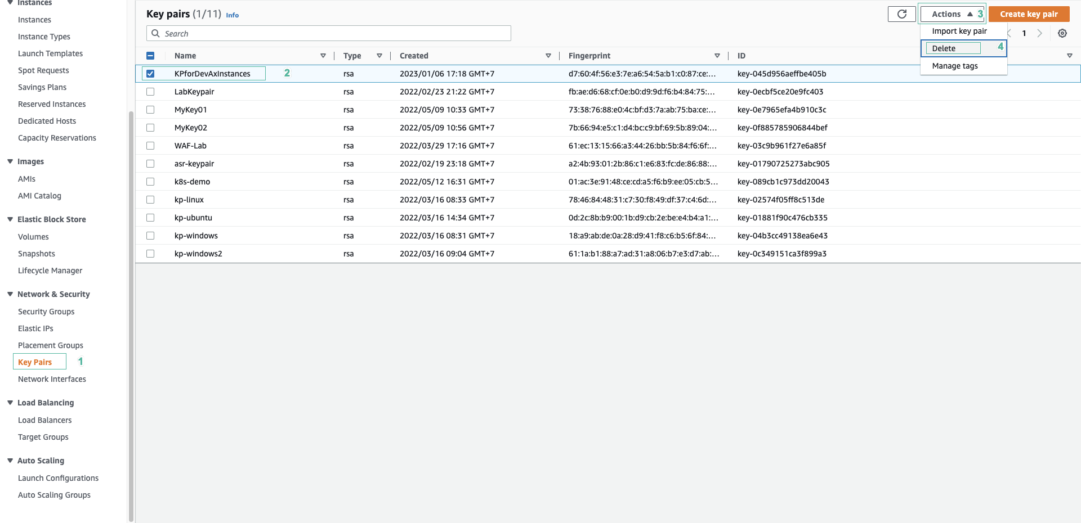Select the kp-ubuntu checkbox
This screenshot has height=523, width=1081.
pos(150,218)
